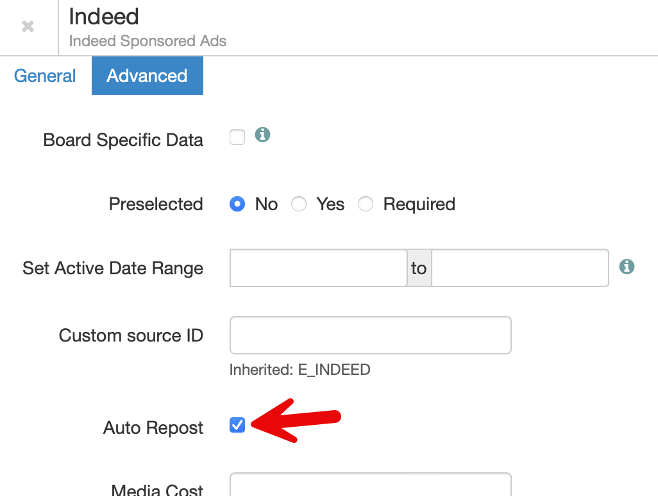
Task: Select No for Preselected
Action: click(x=238, y=203)
